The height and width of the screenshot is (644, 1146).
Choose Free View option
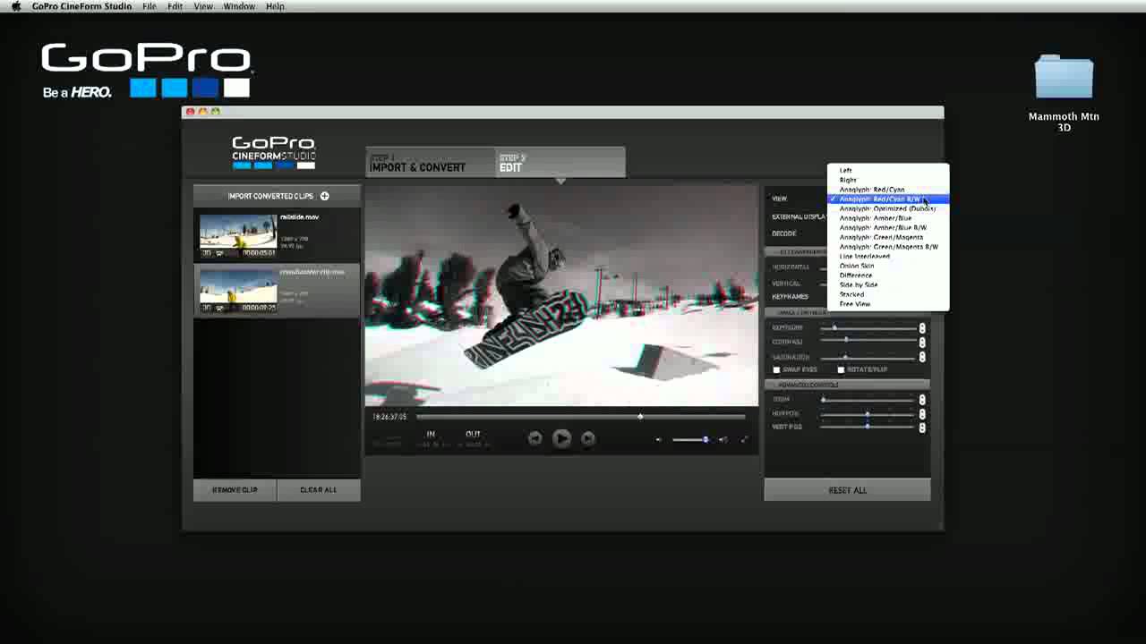[x=888, y=304]
